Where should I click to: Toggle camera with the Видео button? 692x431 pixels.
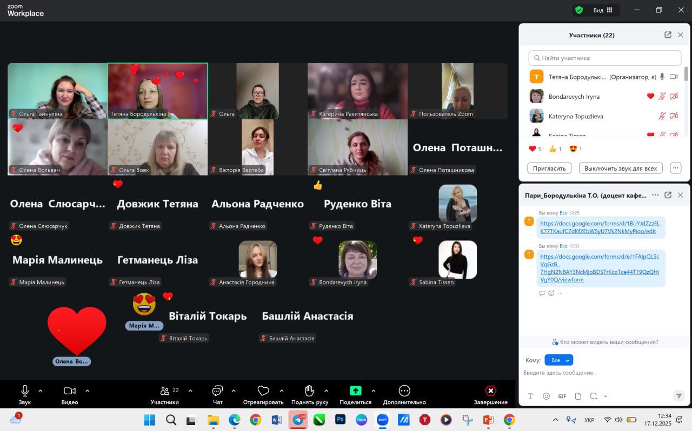(69, 390)
